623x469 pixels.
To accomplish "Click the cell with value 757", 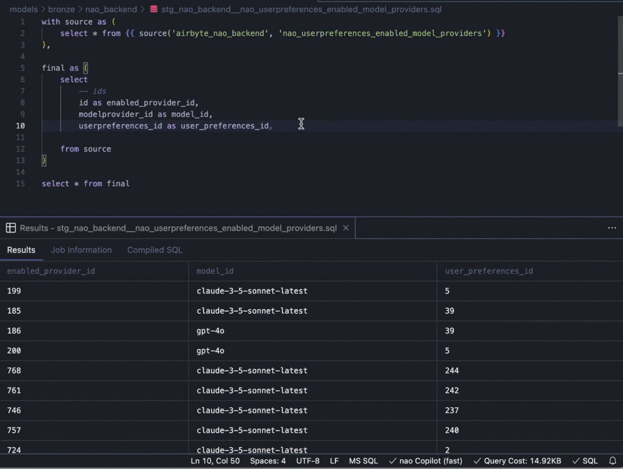I will point(94,430).
